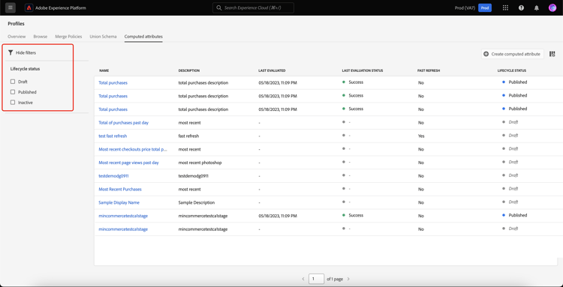
Task: Check the Draft lifecycle filter
Action: coord(13,82)
